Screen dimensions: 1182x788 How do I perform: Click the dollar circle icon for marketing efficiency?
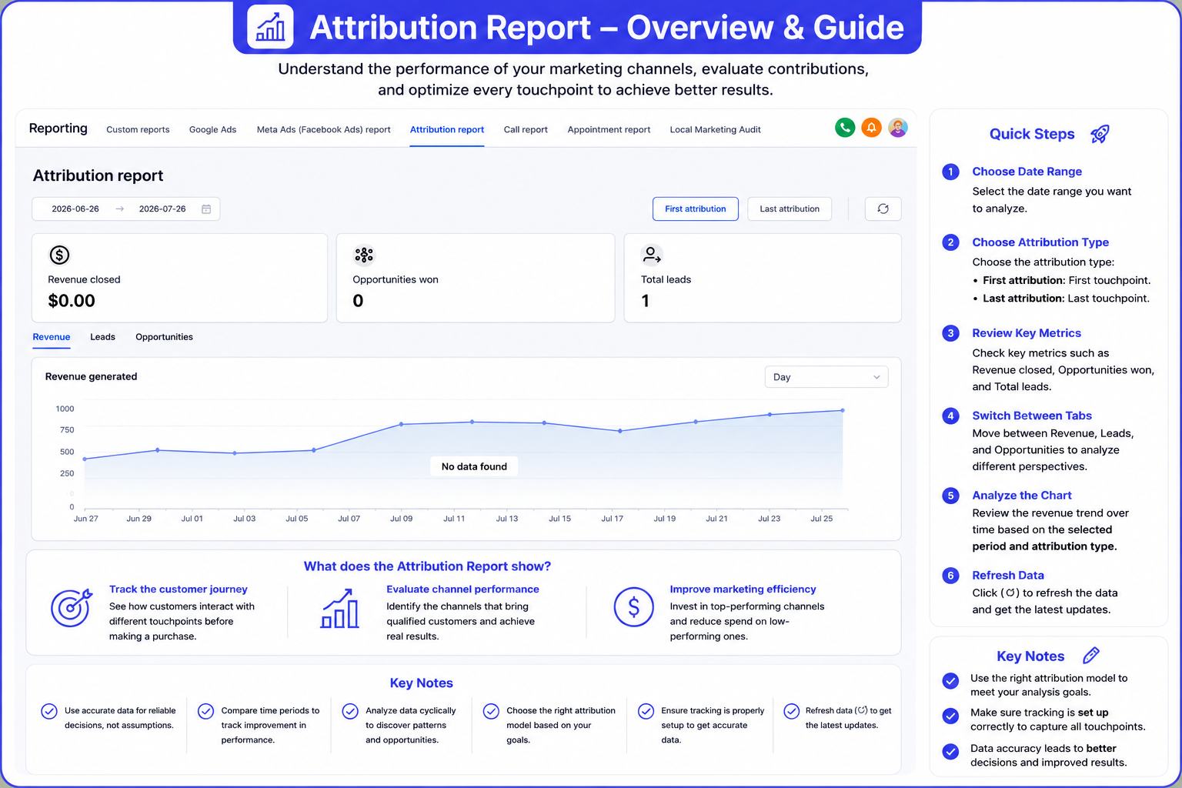point(634,607)
